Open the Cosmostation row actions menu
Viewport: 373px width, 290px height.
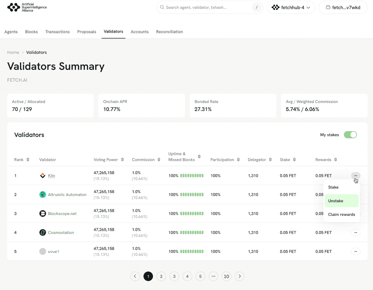[356, 232]
